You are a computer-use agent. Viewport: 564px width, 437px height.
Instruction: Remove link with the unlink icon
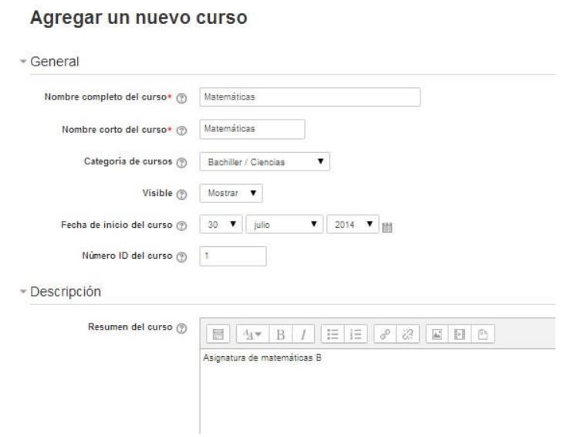(x=407, y=334)
